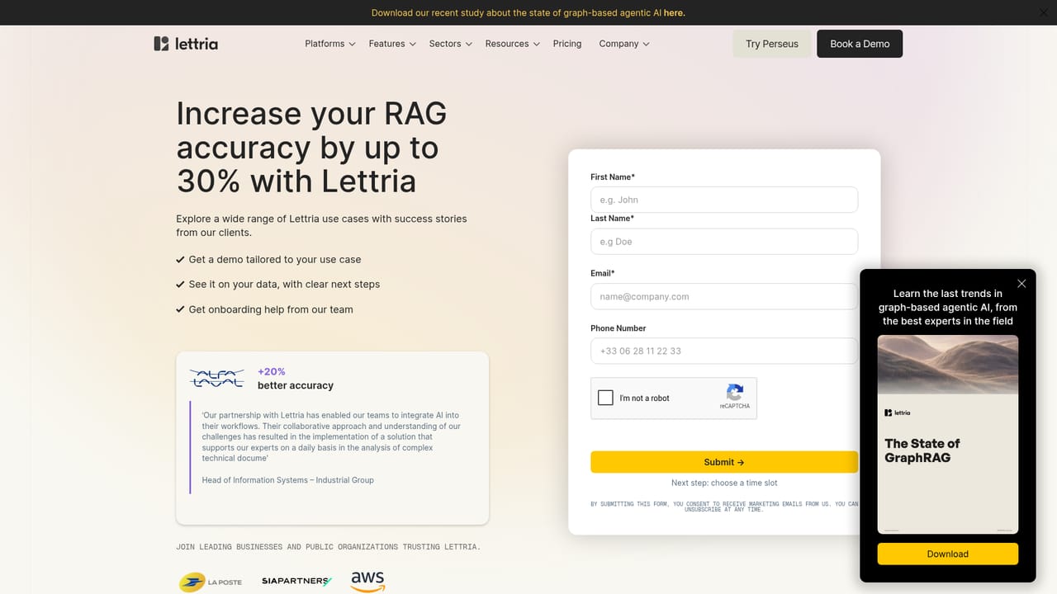Click the Try Perseus button
This screenshot has height=594, width=1057.
(772, 44)
